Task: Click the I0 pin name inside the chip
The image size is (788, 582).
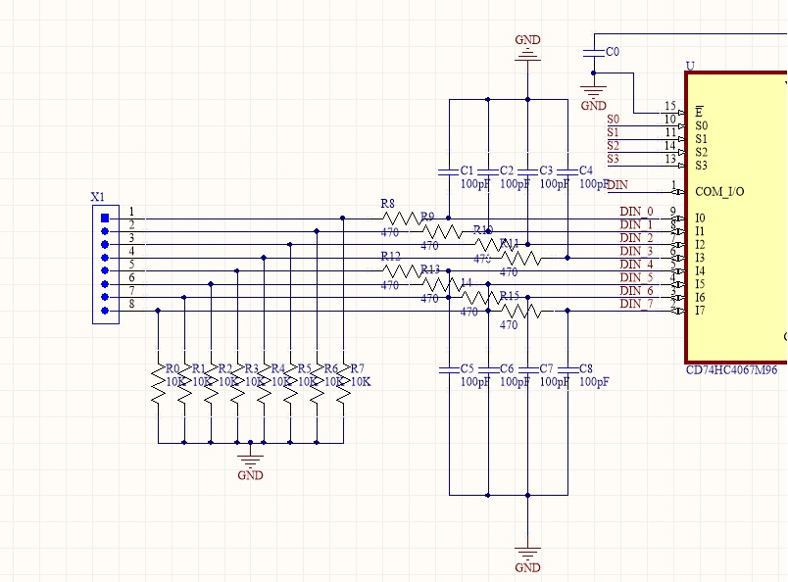Action: (x=700, y=218)
